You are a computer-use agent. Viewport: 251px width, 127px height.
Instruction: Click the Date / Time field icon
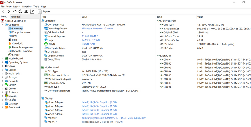pyautogui.click(x=46, y=60)
